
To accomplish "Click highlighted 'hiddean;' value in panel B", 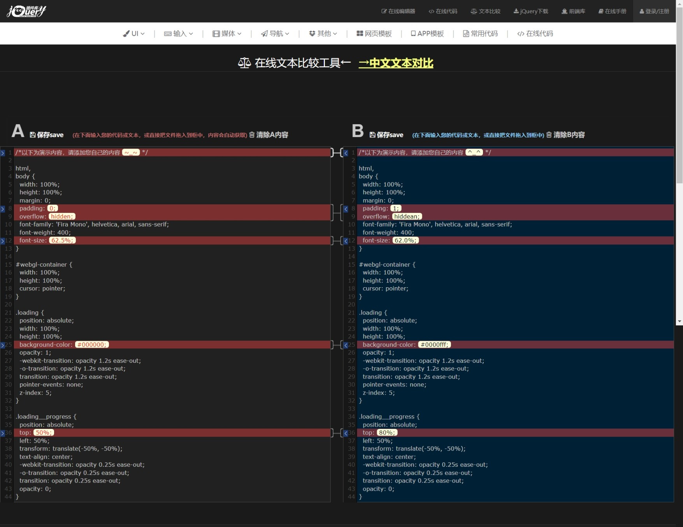I will click(407, 216).
